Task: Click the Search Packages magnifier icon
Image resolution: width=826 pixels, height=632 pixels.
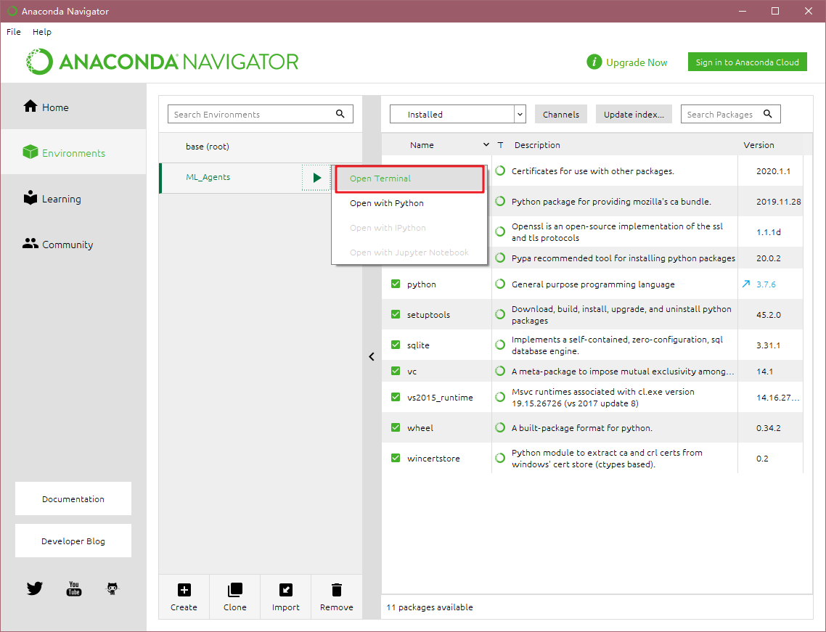Action: [767, 114]
